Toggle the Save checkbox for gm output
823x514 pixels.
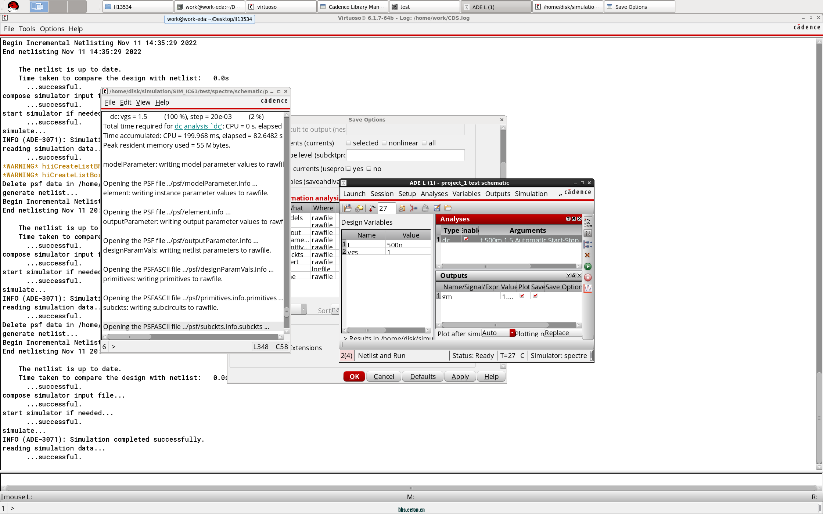[535, 296]
